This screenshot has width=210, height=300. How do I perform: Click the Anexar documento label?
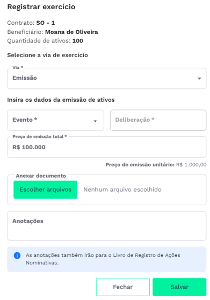click(41, 176)
